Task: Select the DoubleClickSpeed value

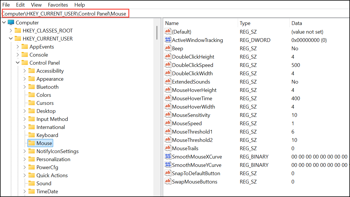Action: (192, 65)
